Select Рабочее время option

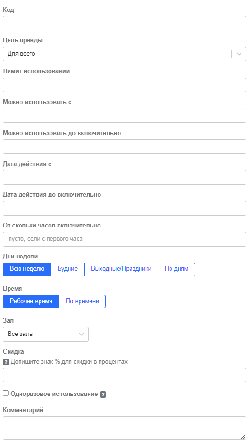click(31, 301)
